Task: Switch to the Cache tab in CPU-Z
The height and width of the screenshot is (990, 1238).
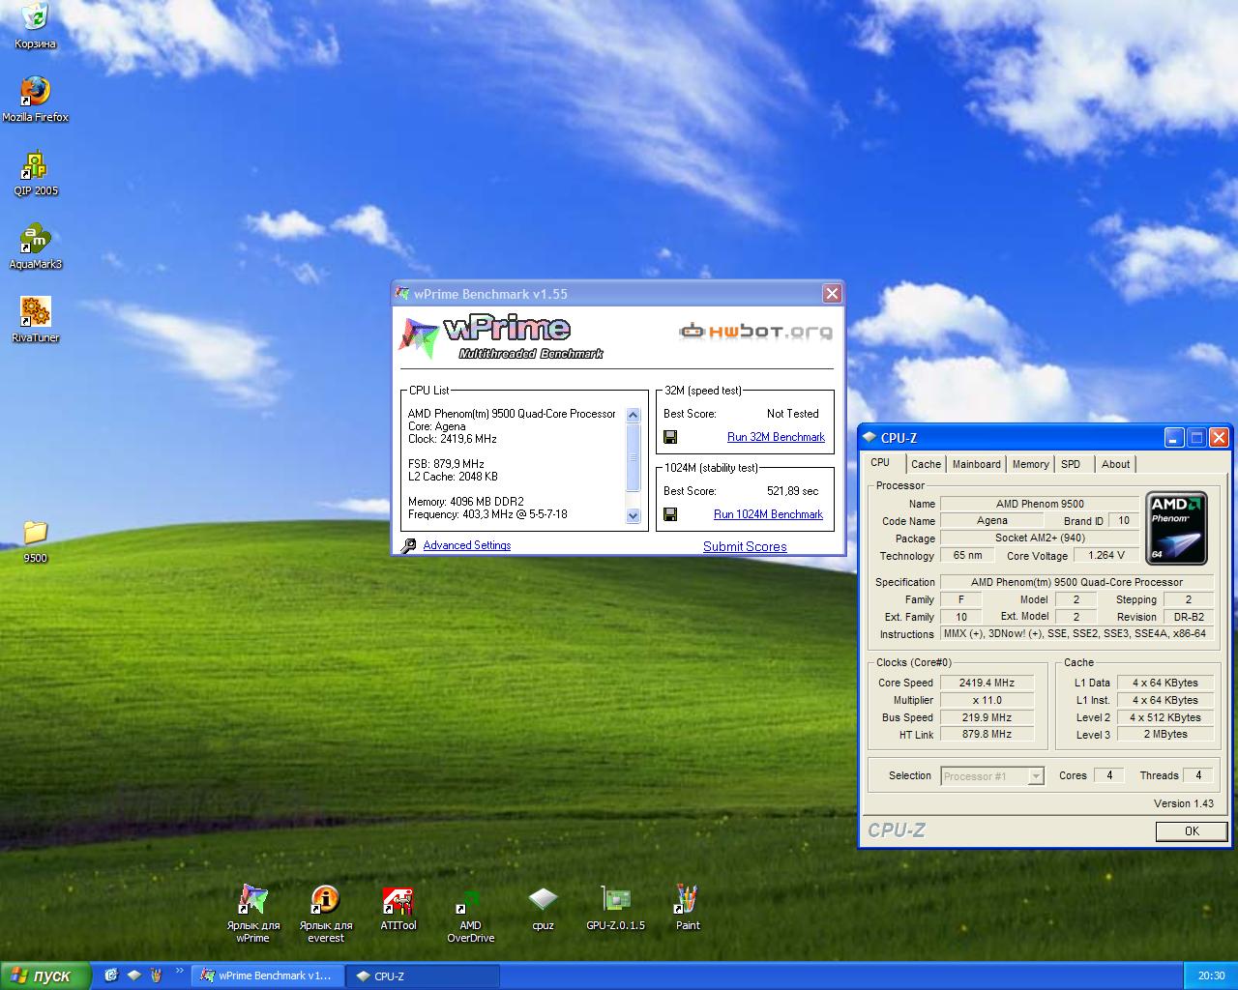Action: tap(926, 464)
